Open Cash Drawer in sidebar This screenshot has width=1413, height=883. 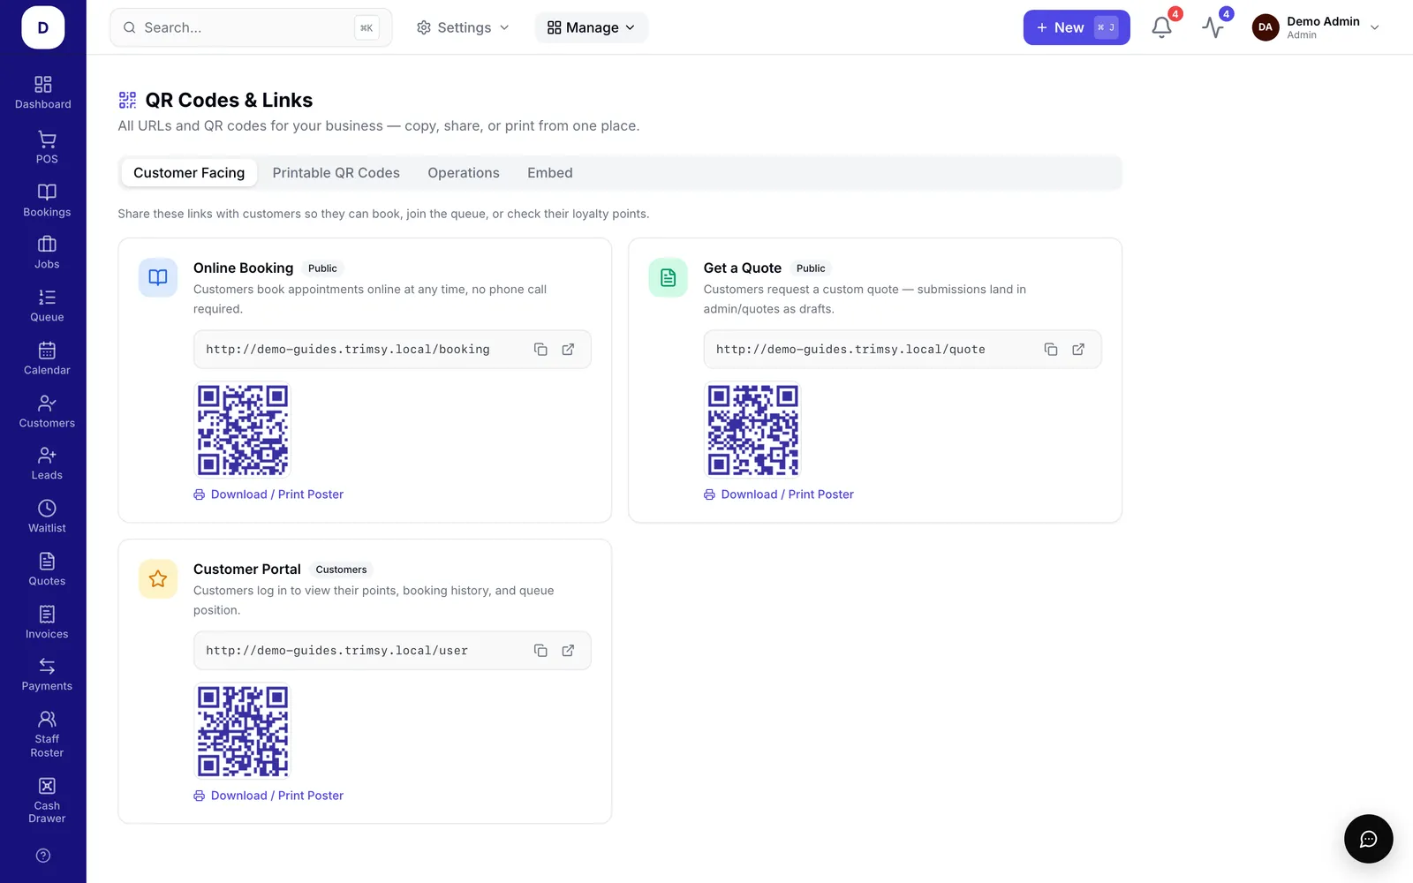(x=47, y=800)
